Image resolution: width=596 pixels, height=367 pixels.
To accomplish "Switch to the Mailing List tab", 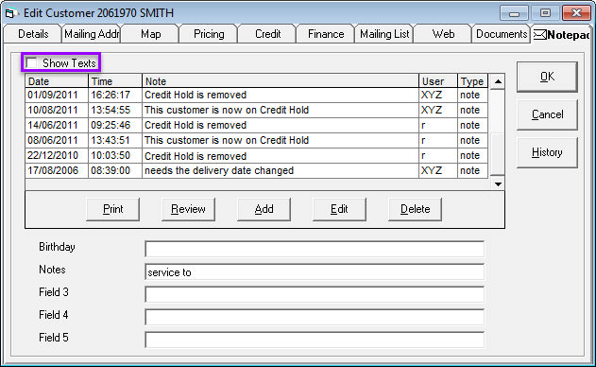I will 384,34.
